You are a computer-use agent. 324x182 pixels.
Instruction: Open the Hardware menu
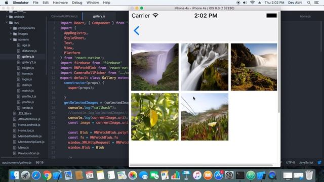[x=60, y=3]
